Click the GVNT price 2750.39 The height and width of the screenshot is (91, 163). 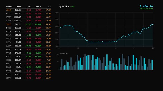coord(18,17)
